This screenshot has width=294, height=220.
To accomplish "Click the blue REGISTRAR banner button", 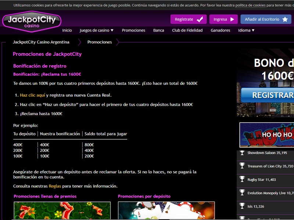I will click(x=272, y=95).
